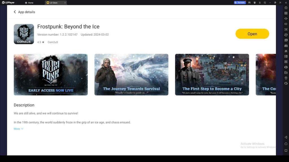Click the yellow Open button
The image size is (289, 162).
click(252, 34)
